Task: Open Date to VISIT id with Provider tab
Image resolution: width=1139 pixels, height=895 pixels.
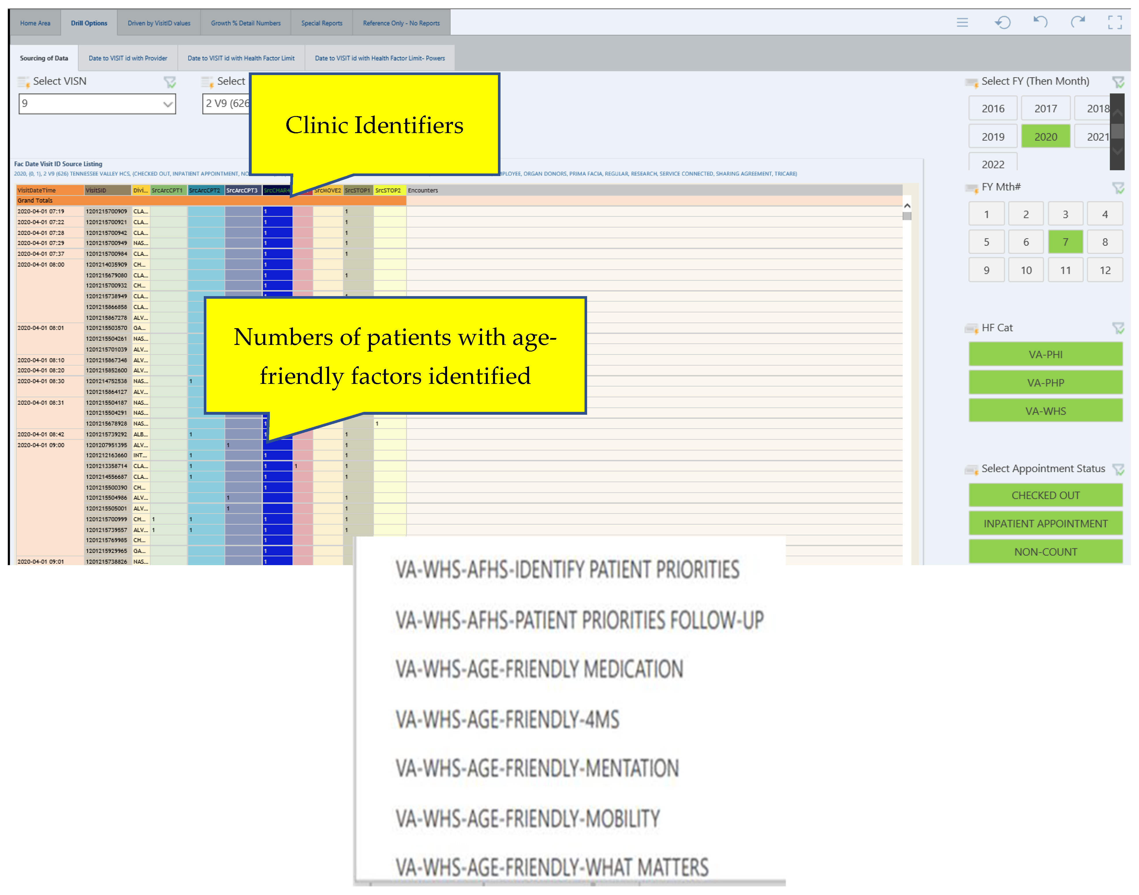Action: coord(128,58)
